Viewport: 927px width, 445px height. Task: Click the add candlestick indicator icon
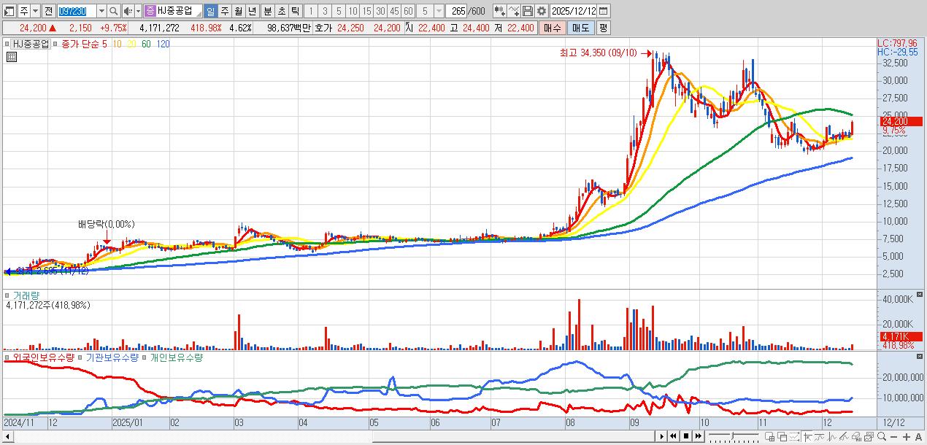[x=500, y=11]
